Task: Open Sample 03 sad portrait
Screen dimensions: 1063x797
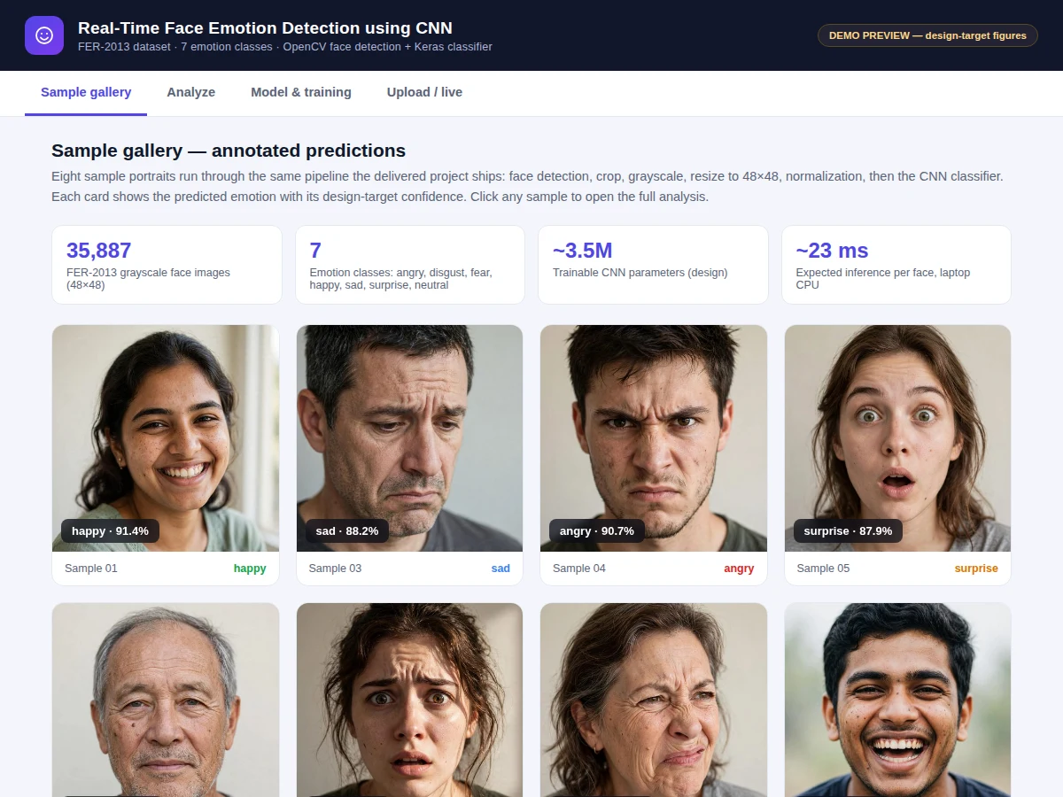Action: (x=410, y=438)
